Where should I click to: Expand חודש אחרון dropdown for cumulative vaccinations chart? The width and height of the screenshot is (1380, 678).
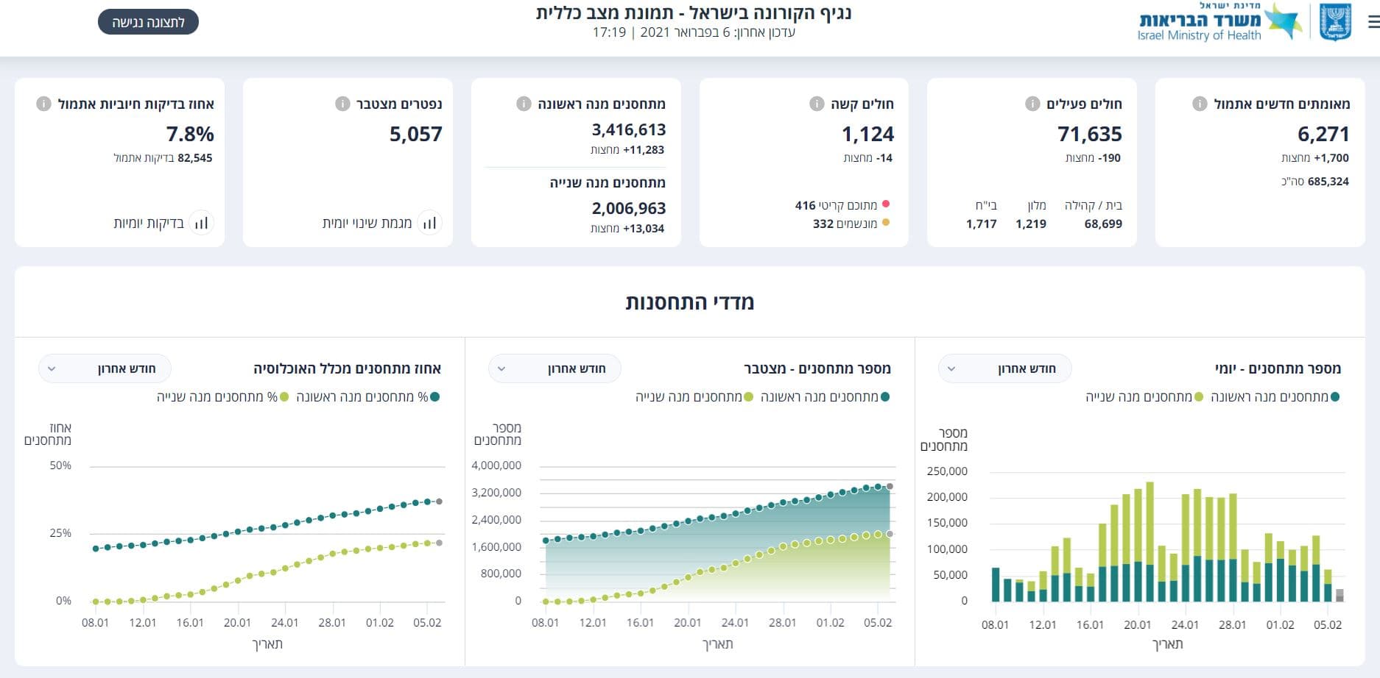point(555,368)
